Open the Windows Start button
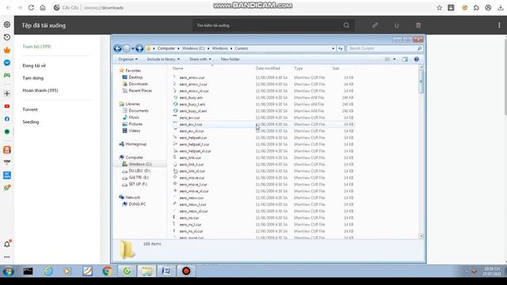The height and width of the screenshot is (285, 507). pyautogui.click(x=9, y=271)
